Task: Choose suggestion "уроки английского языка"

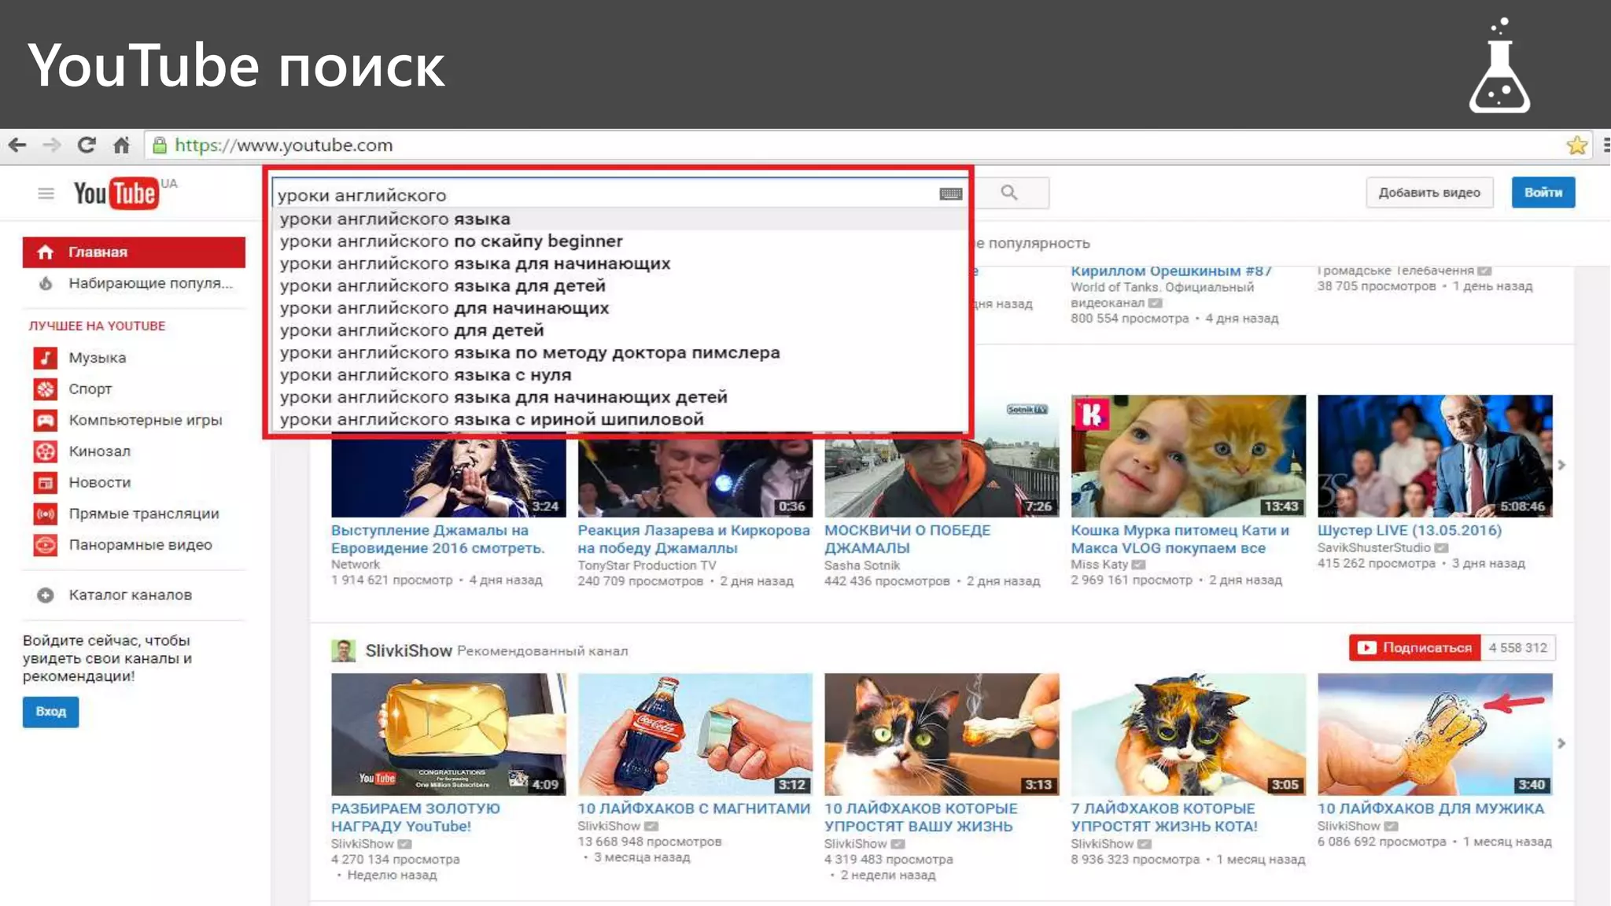Action: tap(621, 219)
